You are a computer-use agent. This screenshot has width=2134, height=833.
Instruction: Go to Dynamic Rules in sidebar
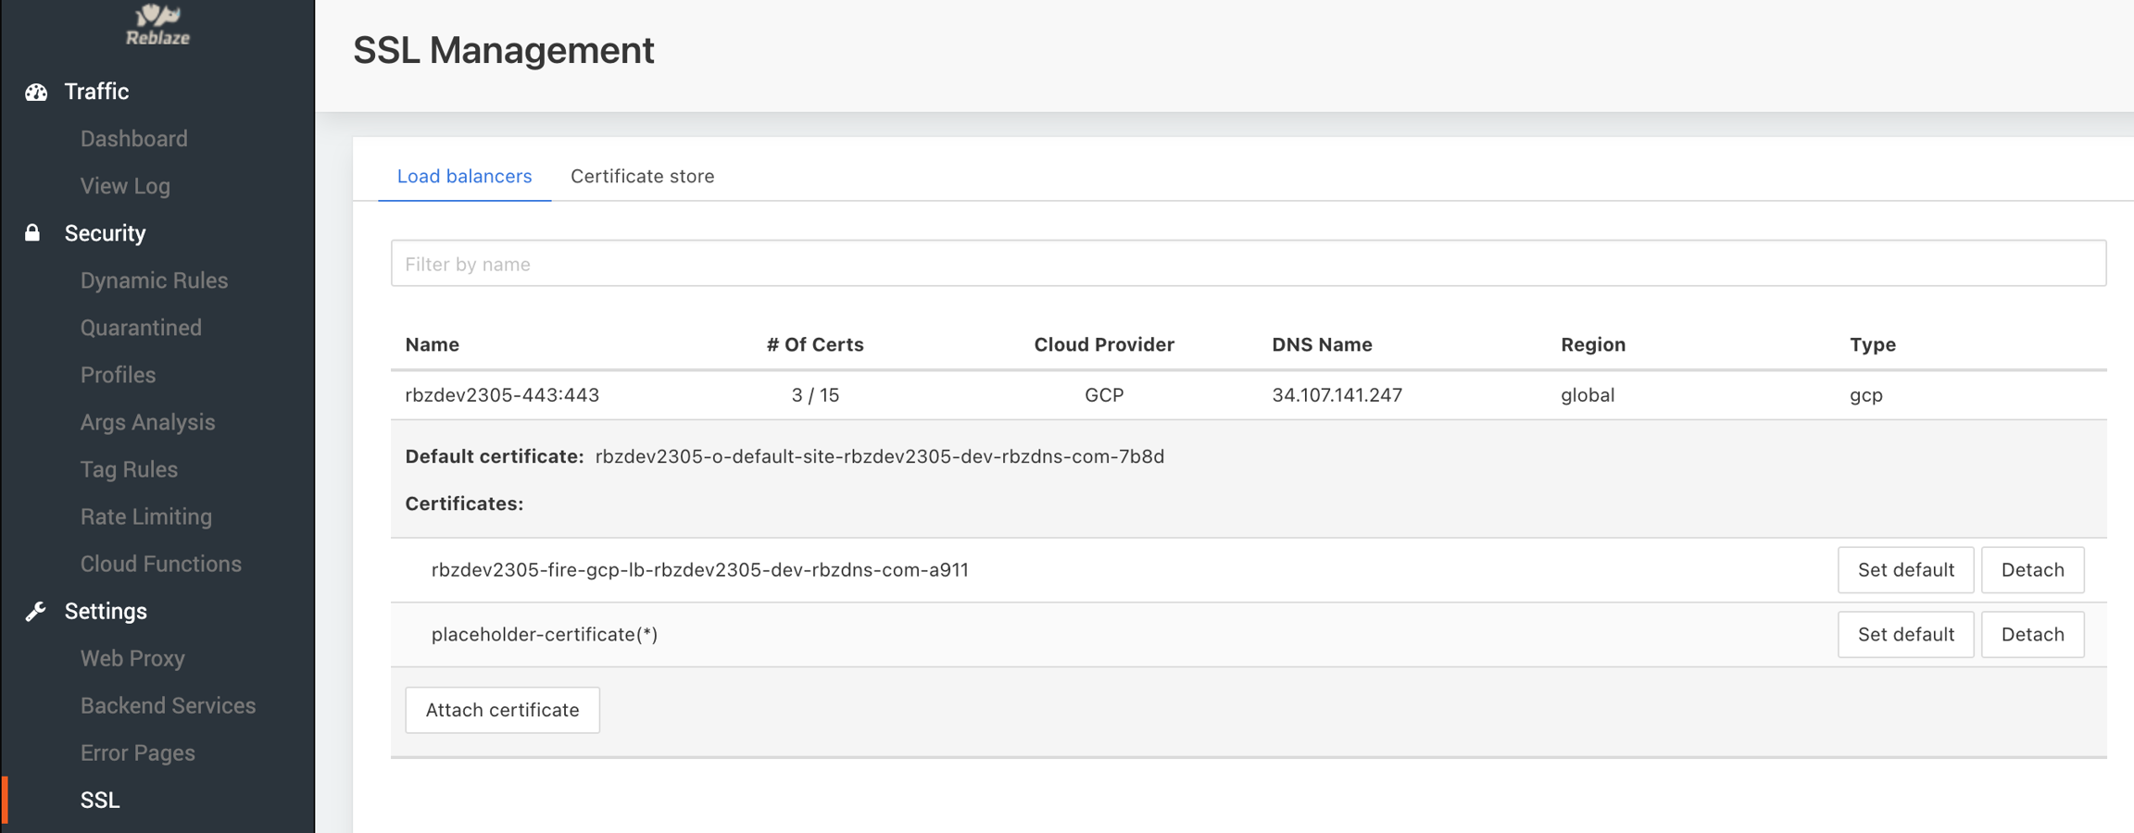[154, 280]
